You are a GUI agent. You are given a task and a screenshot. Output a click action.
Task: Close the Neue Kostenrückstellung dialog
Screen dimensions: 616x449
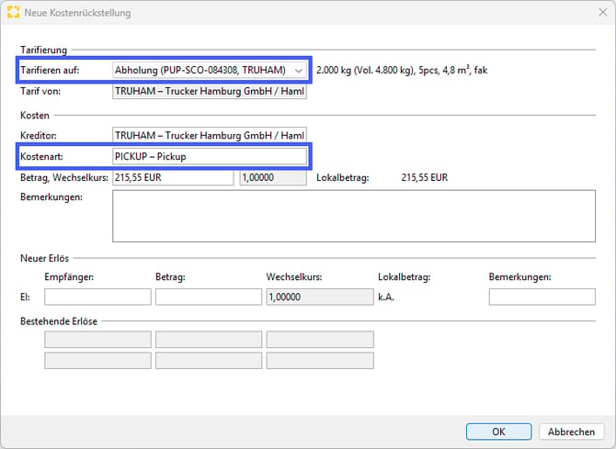coord(603,12)
